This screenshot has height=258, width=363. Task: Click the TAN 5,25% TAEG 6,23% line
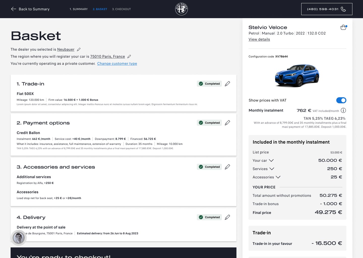pyautogui.click(x=324, y=118)
